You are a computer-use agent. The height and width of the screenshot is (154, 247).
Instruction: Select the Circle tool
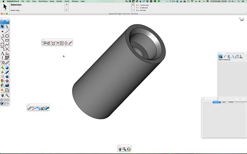point(7,36)
